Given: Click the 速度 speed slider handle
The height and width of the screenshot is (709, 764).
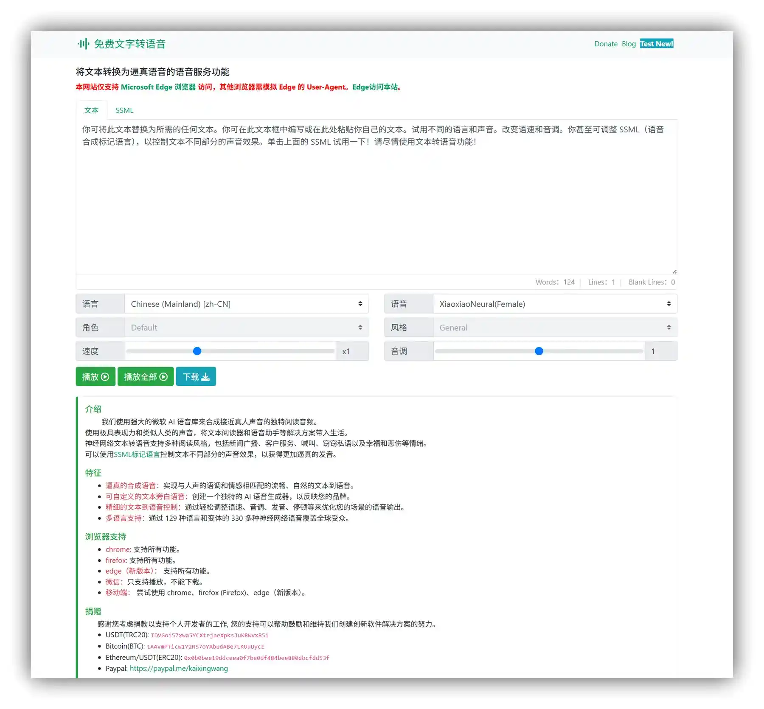Looking at the screenshot, I should [197, 351].
